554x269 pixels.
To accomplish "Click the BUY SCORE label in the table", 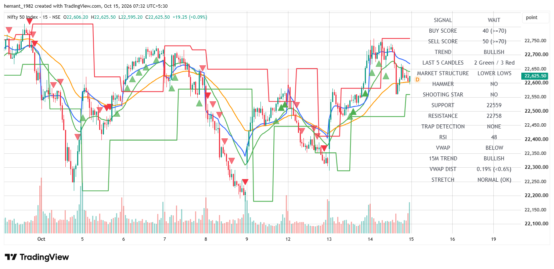I will coord(443,31).
